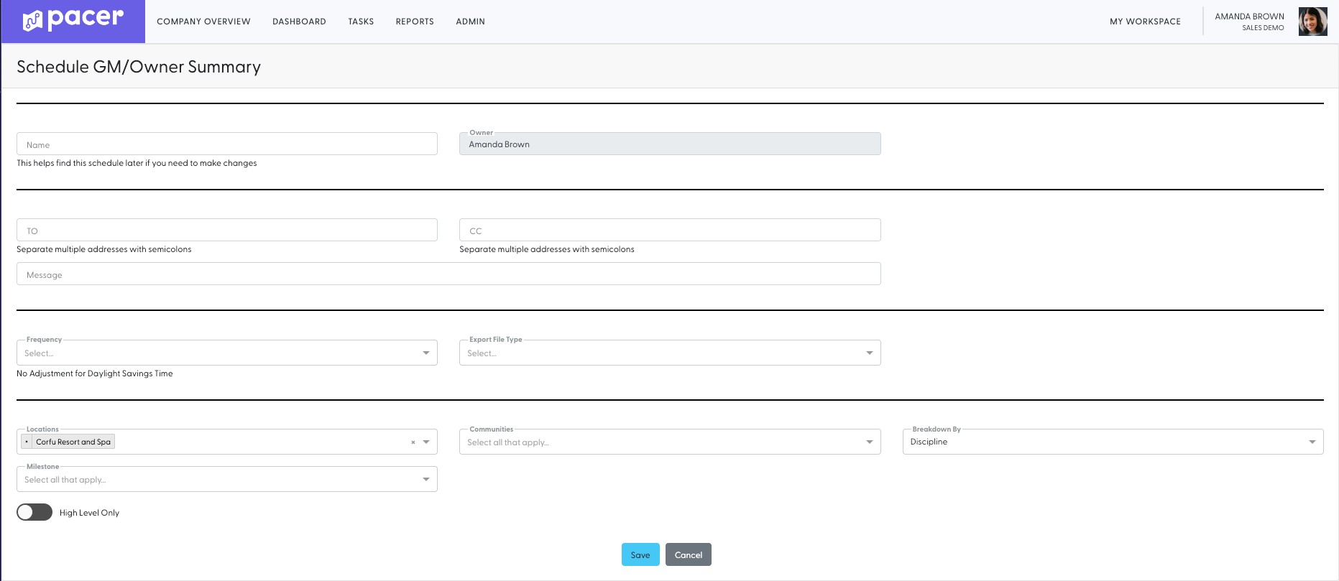
Task: Open the Admin menu item
Action: (470, 22)
